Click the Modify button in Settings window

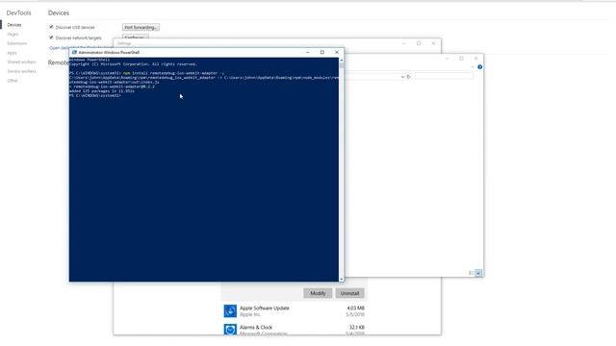tap(318, 293)
